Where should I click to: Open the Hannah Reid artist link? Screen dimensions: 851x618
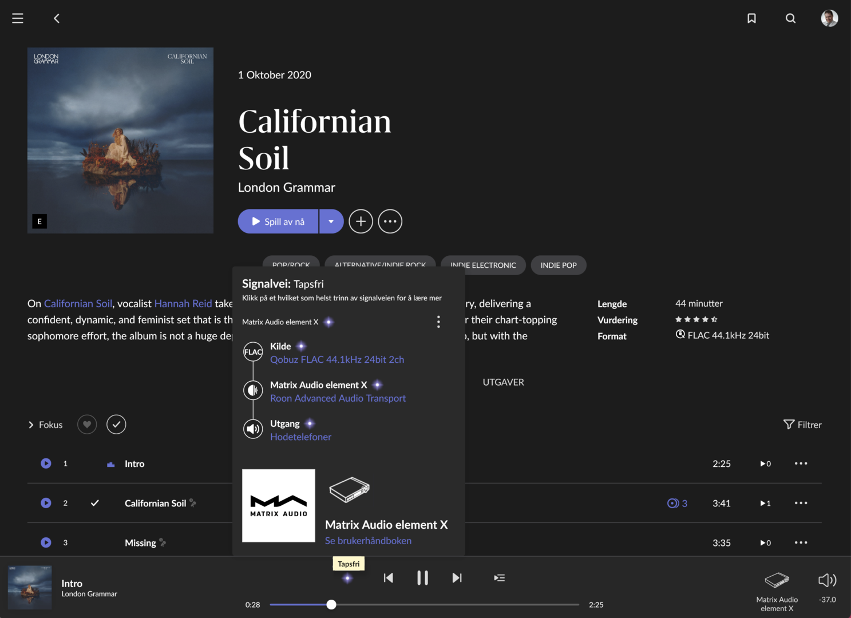coord(183,303)
